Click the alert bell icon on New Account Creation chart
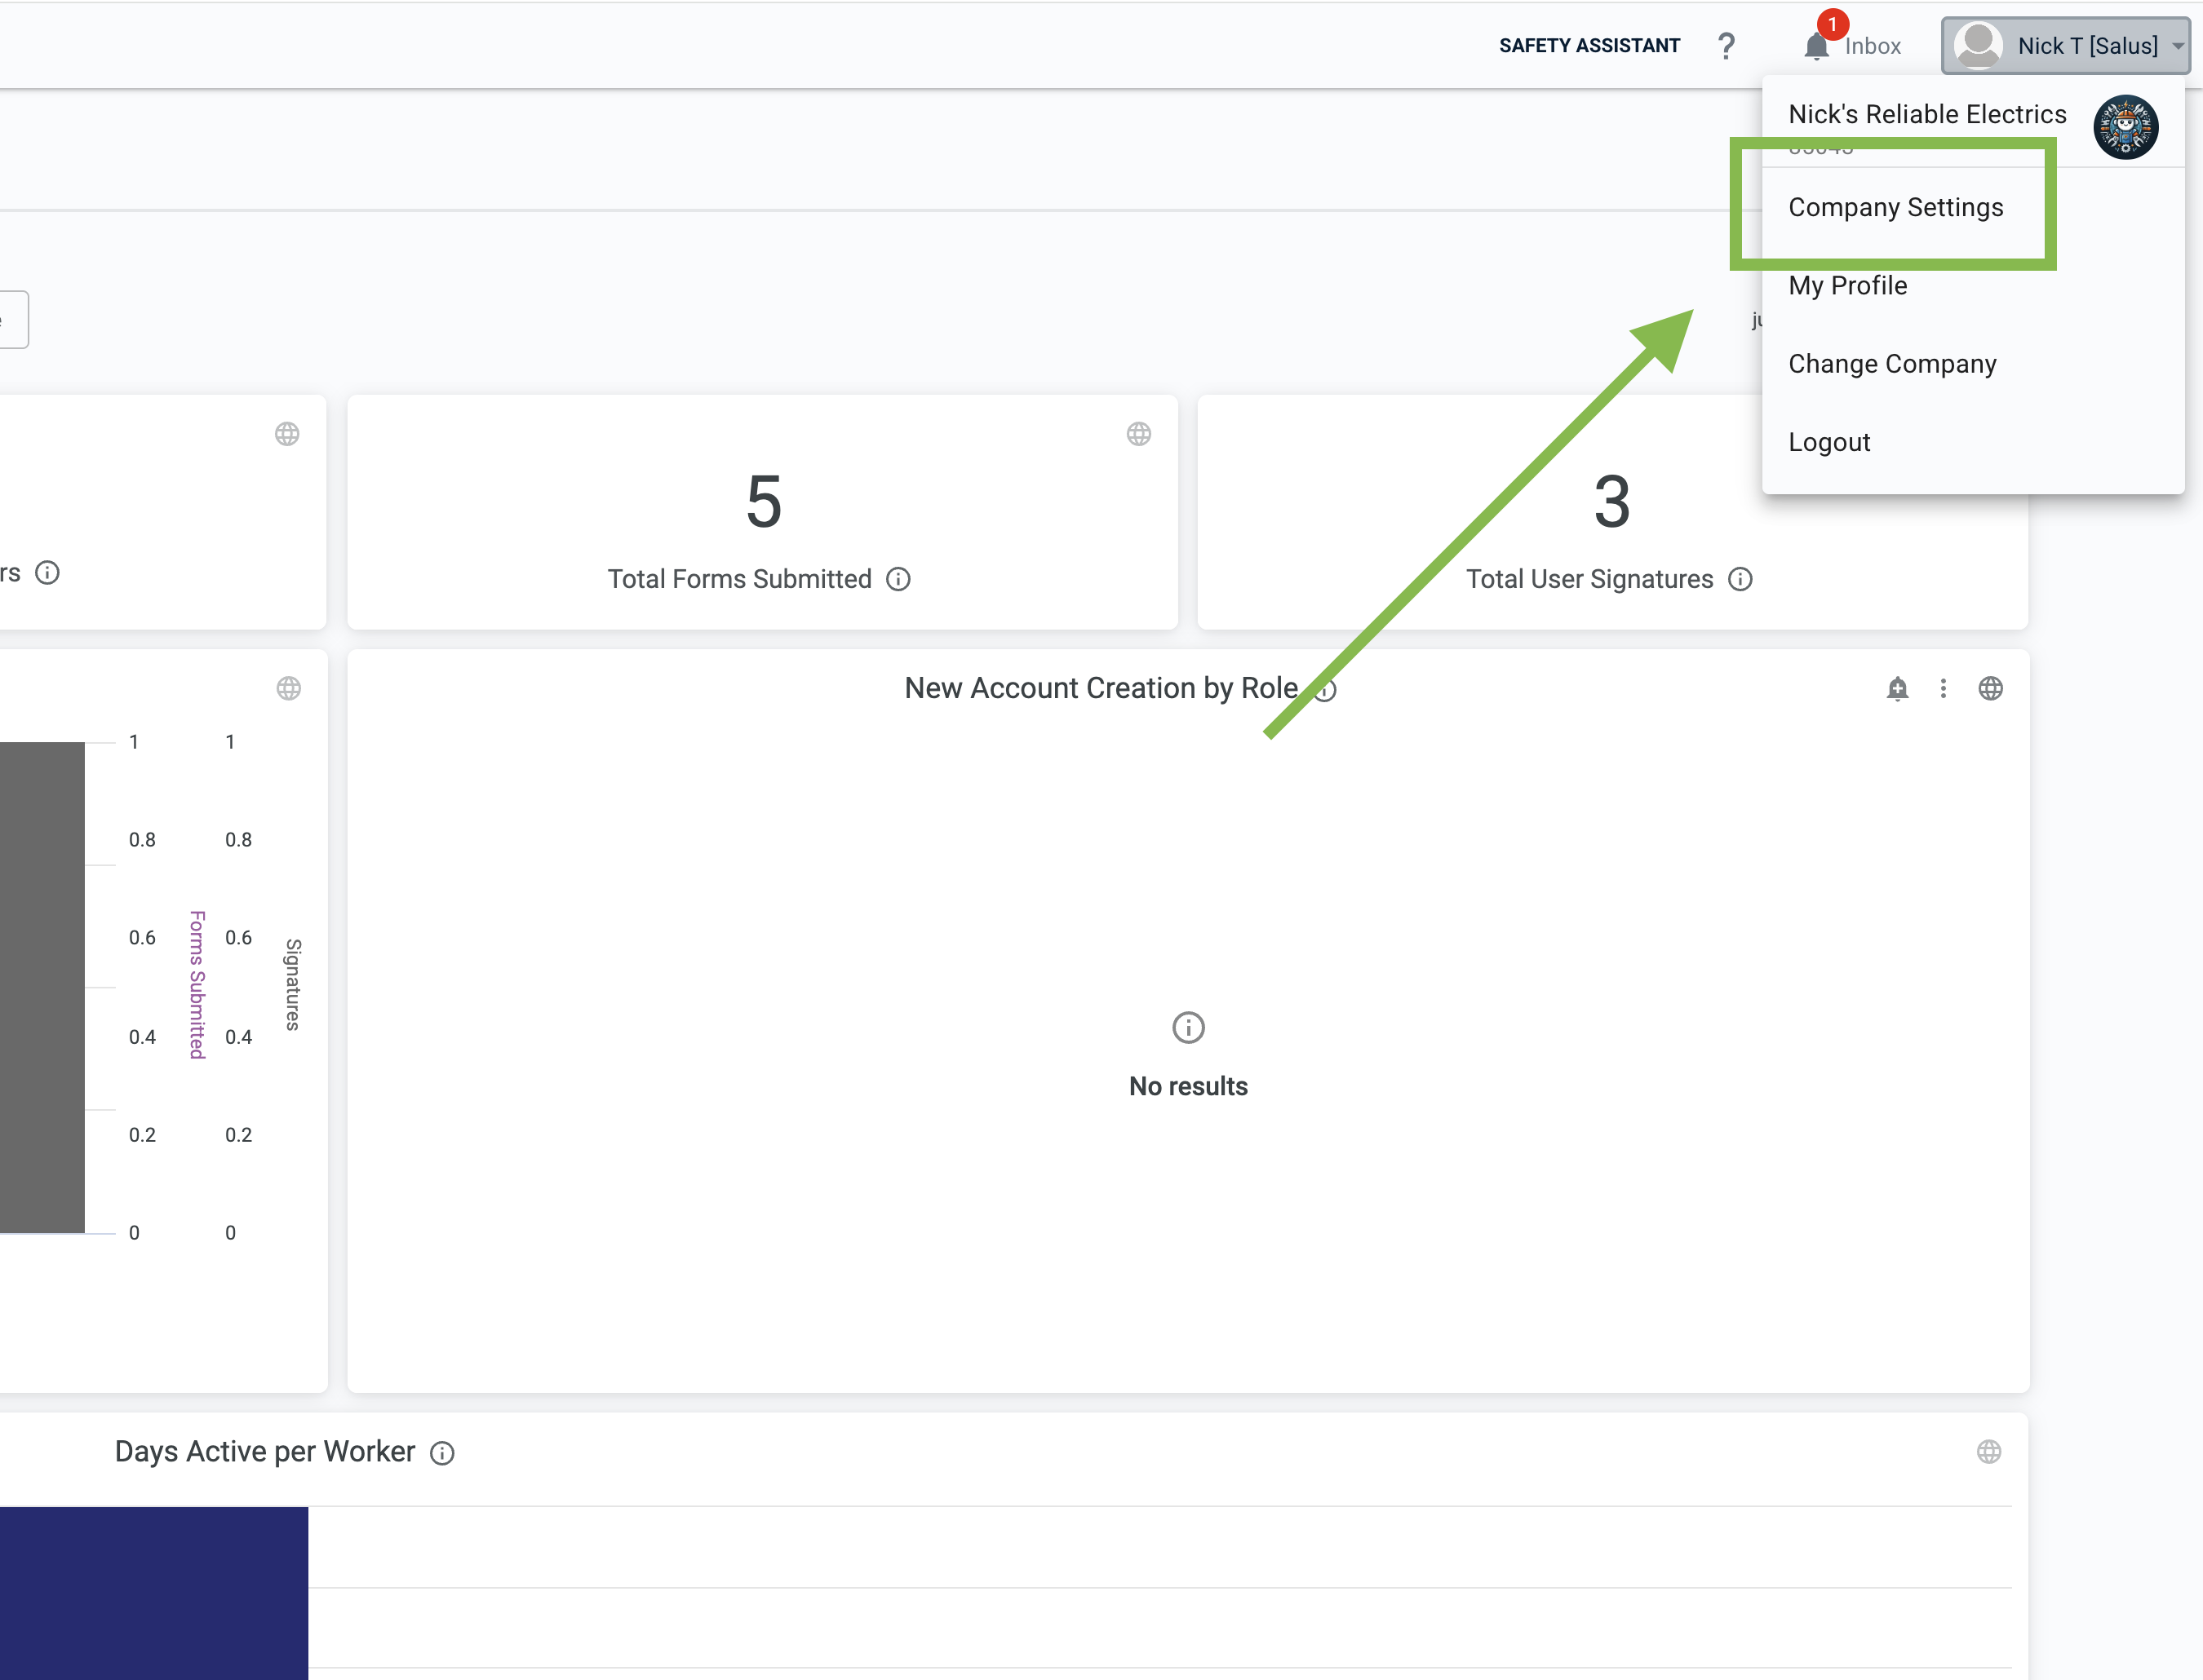 pos(1897,689)
